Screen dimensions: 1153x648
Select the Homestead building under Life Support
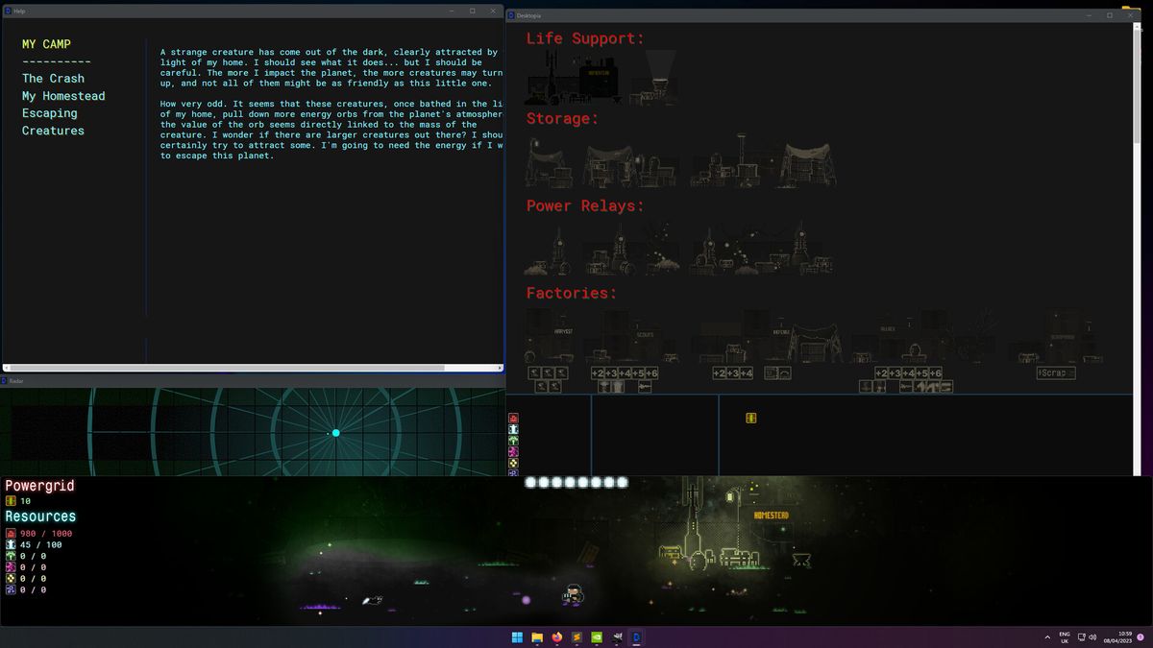point(574,77)
